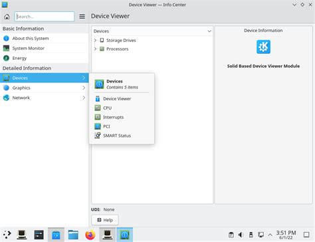The width and height of the screenshot is (315, 242).
Task: Click the About this System info icon
Action: (6, 39)
